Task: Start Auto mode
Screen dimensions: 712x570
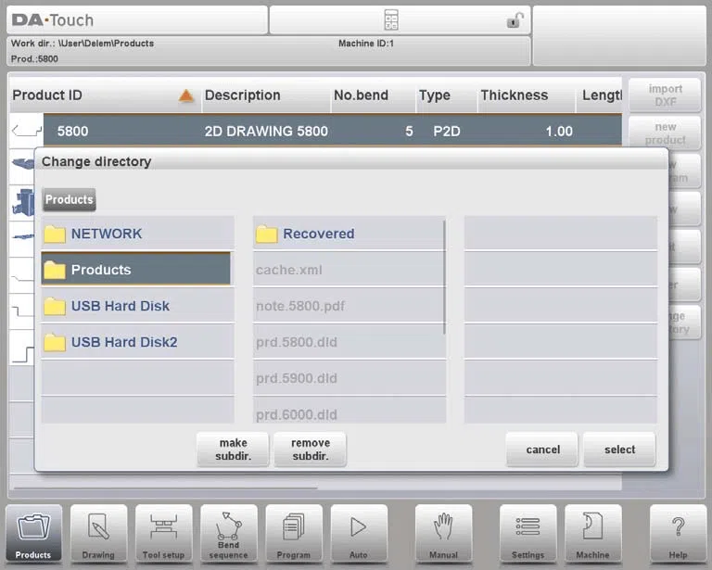Action: click(359, 534)
